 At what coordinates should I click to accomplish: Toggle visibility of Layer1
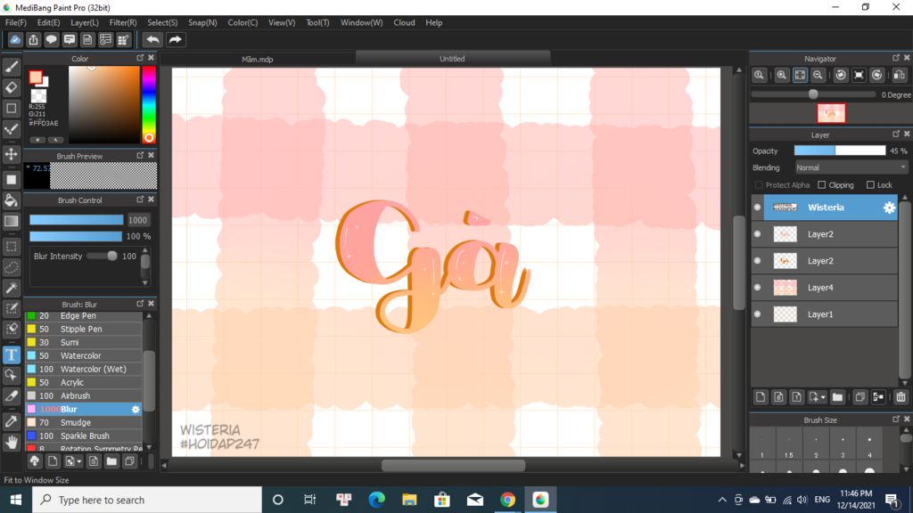758,314
